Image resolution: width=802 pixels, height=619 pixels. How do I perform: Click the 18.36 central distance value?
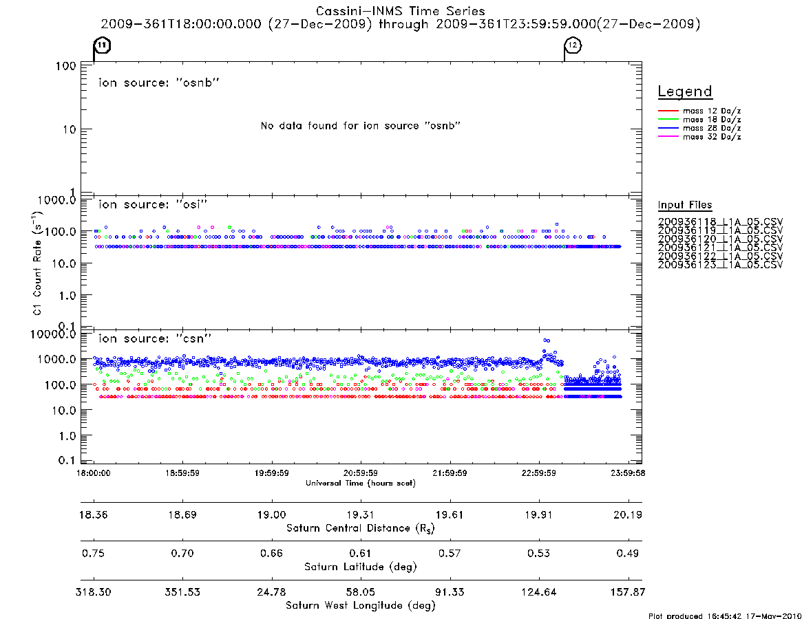point(94,514)
